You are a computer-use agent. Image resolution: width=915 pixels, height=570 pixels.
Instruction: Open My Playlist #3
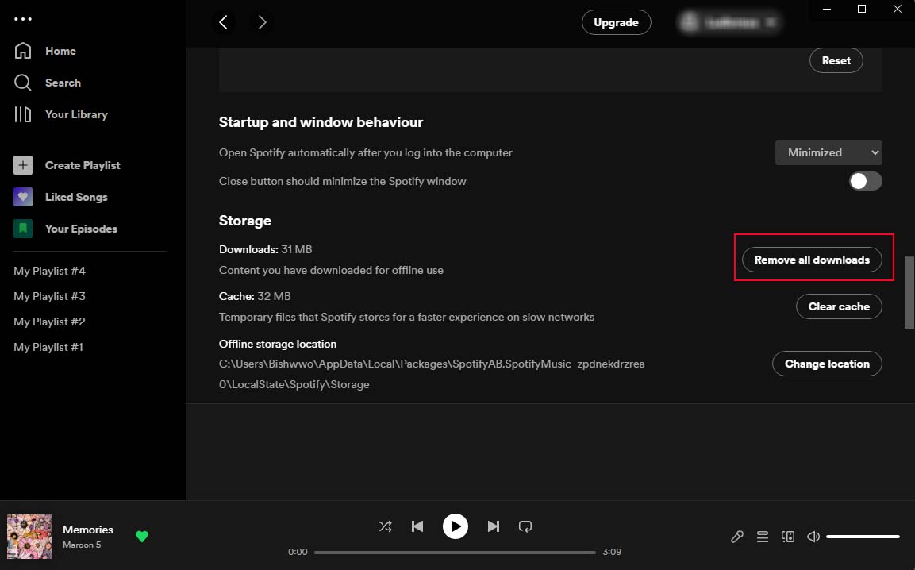point(50,296)
